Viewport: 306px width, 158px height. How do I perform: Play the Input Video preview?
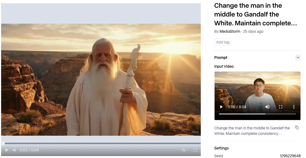(221, 107)
